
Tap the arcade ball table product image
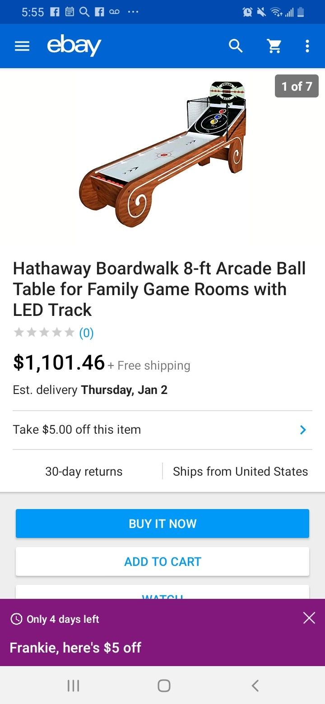162,154
